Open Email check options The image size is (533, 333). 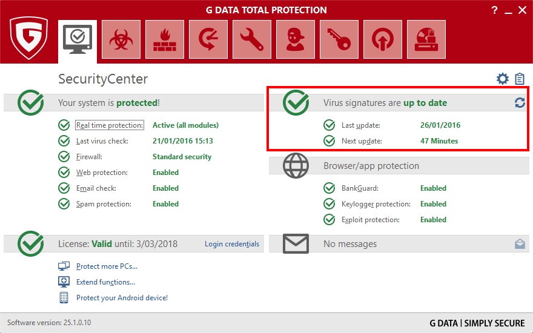pos(96,188)
